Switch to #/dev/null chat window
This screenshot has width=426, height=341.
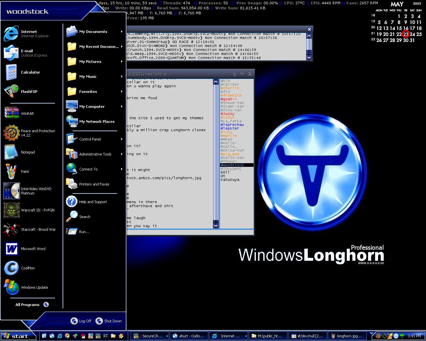click(x=308, y=336)
